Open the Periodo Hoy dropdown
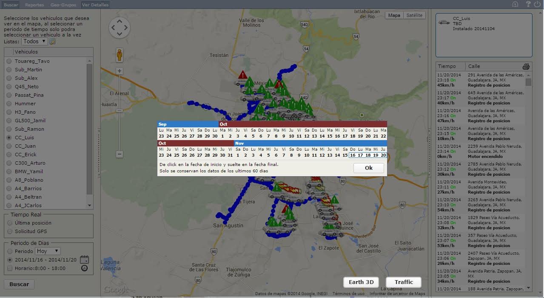 [48, 251]
